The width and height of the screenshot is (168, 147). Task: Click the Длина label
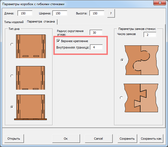tap(9, 13)
